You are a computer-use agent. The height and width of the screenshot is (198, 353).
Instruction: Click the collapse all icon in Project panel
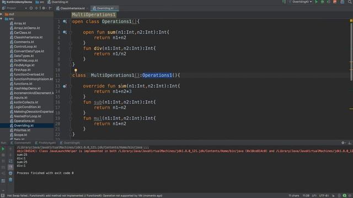coord(37,8)
